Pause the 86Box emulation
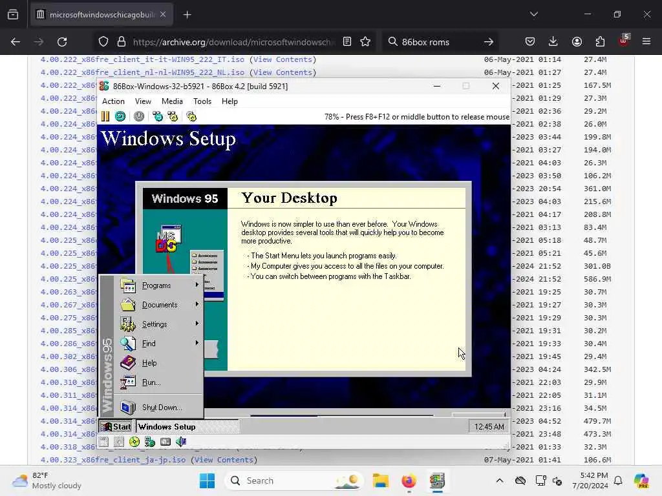The height and width of the screenshot is (496, 662). (x=105, y=116)
